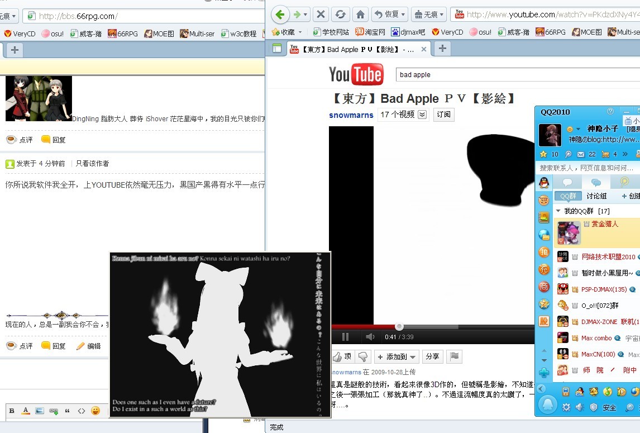
Task: Subscribe with the 订阅 button
Action: tap(443, 115)
